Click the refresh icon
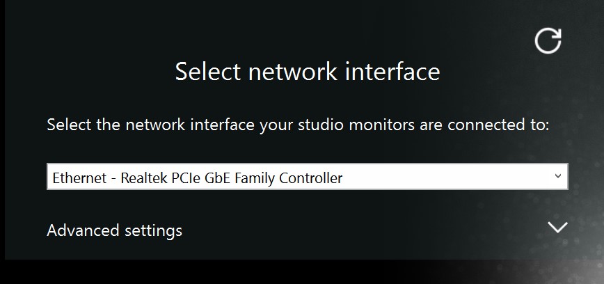Screen dimensions: 604x284 tap(548, 40)
